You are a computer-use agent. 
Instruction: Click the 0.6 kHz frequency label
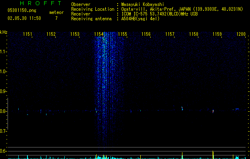(x=3, y=151)
